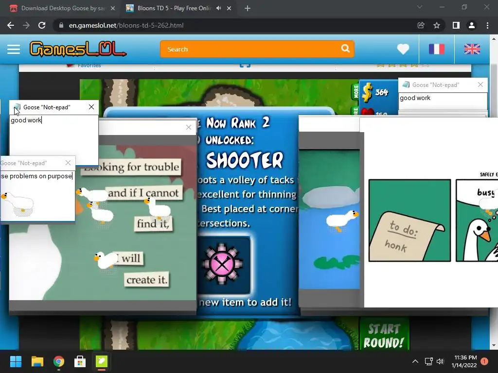Click the Not-epad icon in top-right window
The width and height of the screenshot is (498, 373).
point(406,85)
